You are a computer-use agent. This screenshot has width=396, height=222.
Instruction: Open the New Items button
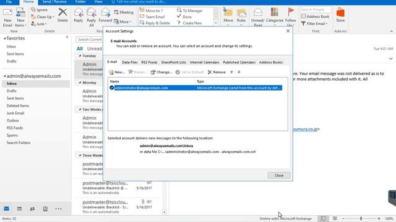[x=20, y=17]
